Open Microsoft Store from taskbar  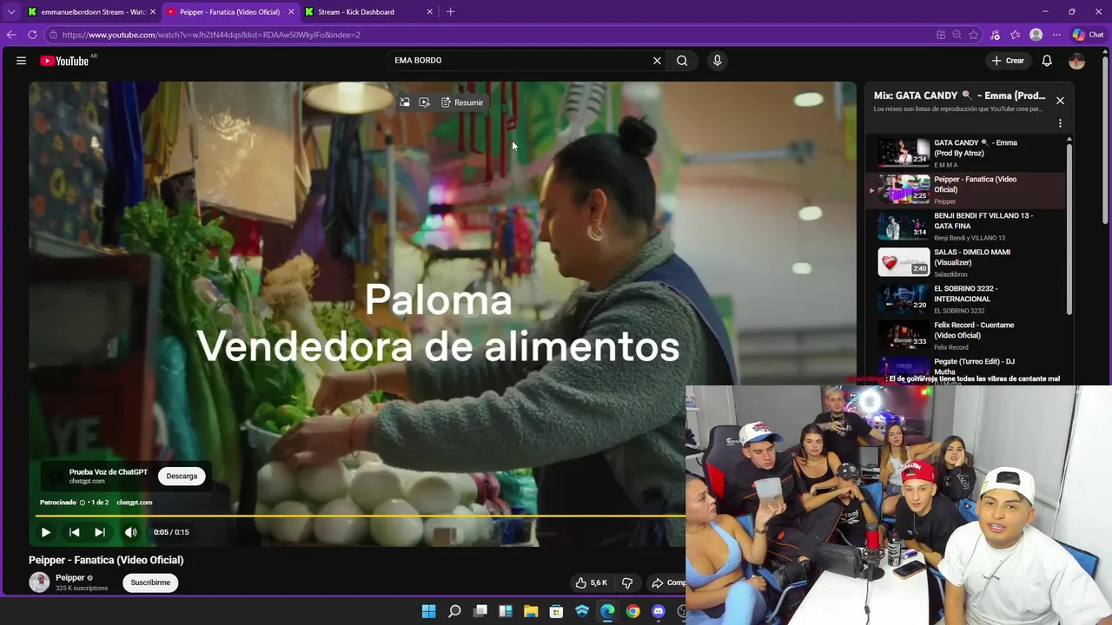(557, 611)
